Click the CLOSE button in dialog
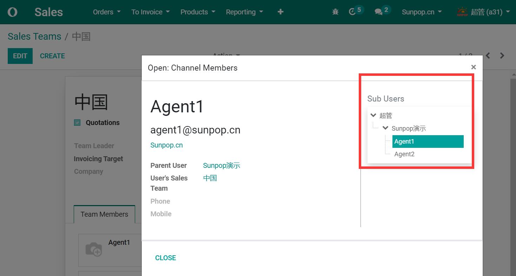Screen dimensions: 516x276 [166, 258]
